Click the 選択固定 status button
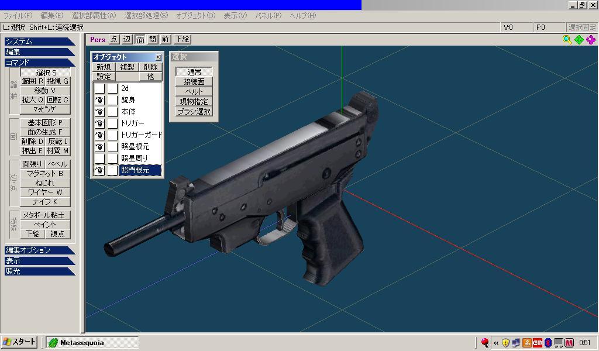 [582, 27]
